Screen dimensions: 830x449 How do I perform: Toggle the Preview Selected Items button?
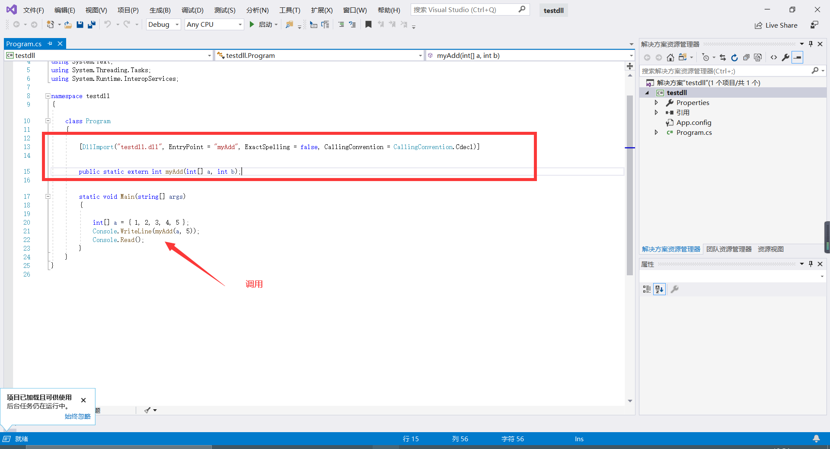click(798, 57)
